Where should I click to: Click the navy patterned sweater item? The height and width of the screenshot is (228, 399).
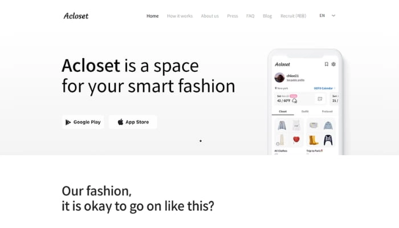[328, 140]
